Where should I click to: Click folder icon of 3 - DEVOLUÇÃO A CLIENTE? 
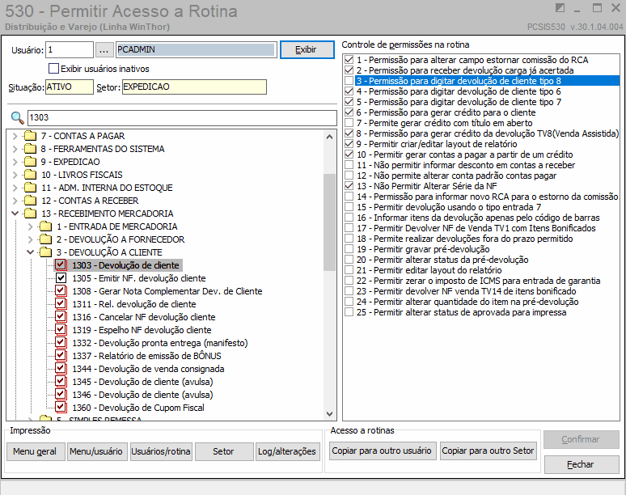click(x=45, y=252)
